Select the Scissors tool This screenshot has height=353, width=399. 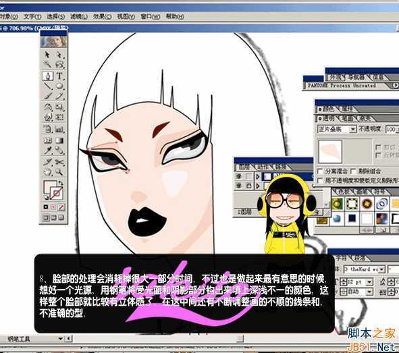pyautogui.click(x=59, y=162)
